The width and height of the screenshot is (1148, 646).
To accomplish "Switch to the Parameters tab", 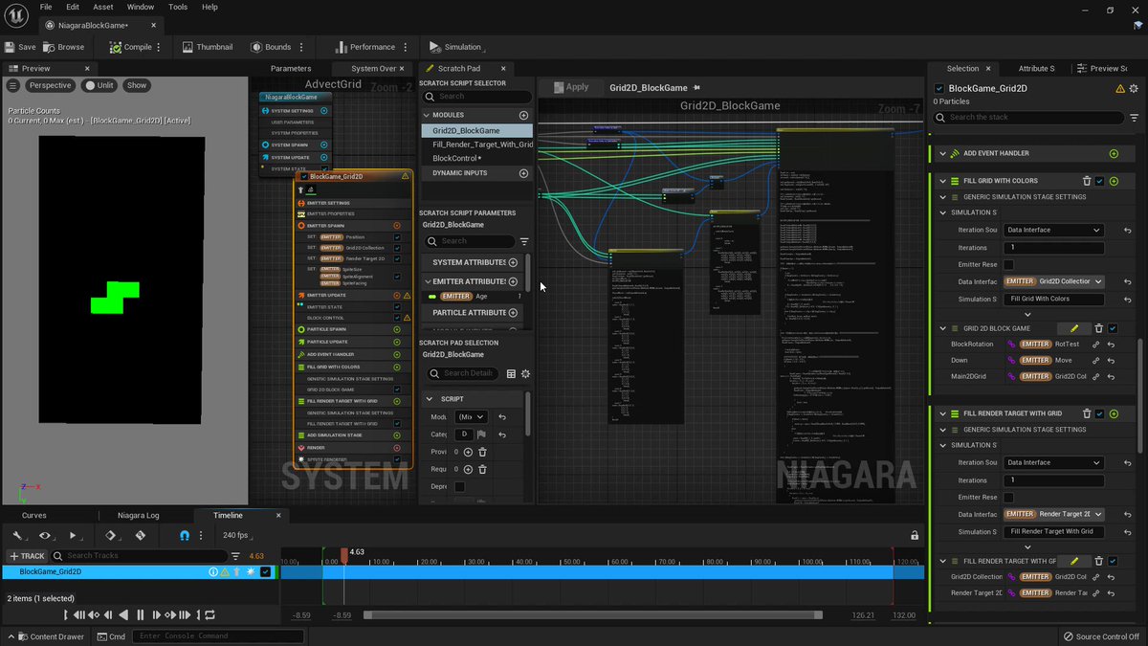I will [291, 68].
